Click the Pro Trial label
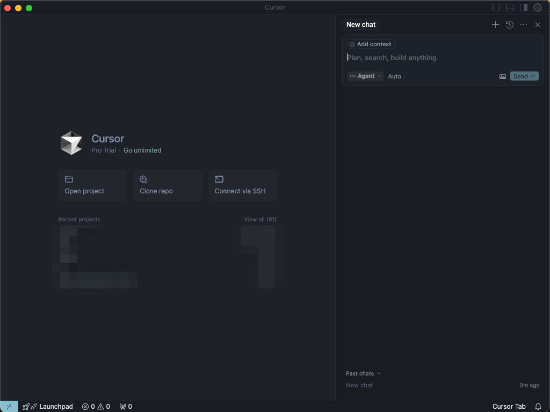 [104, 150]
